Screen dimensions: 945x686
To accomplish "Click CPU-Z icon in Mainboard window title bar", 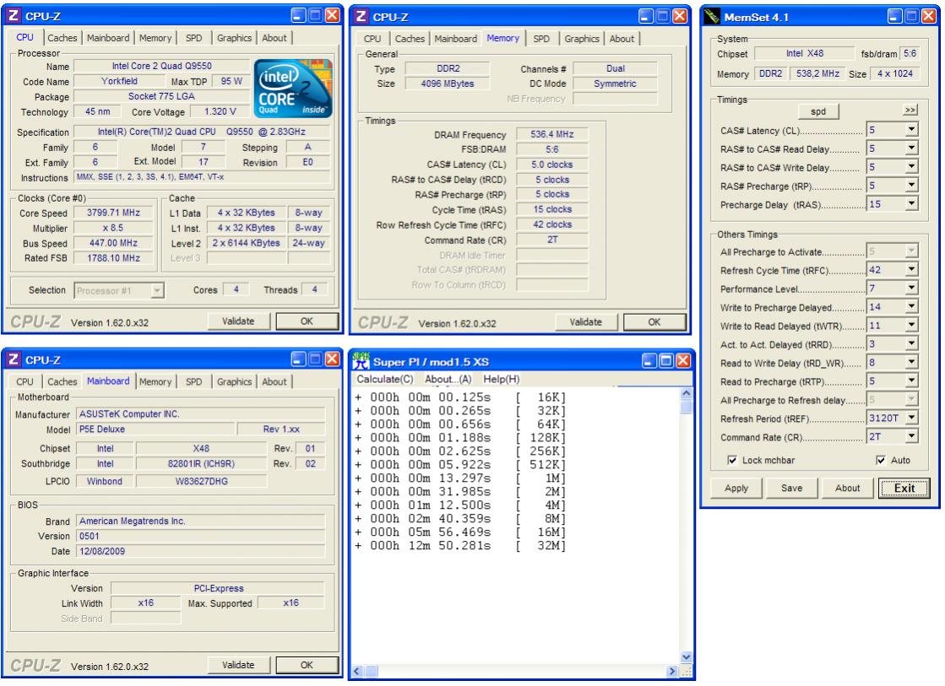I will (14, 359).
